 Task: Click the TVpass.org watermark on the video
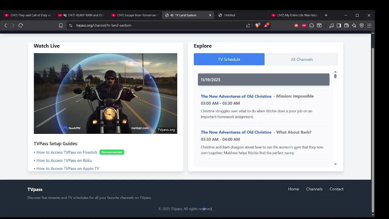pyautogui.click(x=166, y=130)
